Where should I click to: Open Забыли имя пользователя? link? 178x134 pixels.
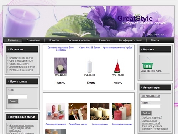[x=151, y=122]
